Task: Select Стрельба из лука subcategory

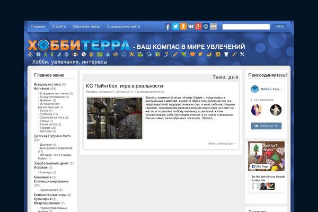Action: (x=52, y=118)
